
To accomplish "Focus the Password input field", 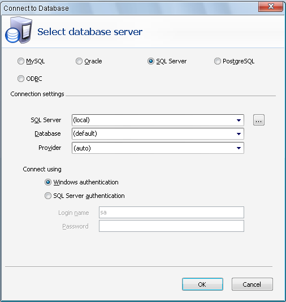I will [171, 226].
